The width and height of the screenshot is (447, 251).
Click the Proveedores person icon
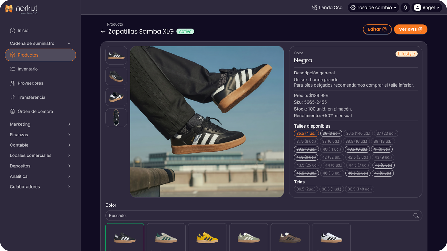click(x=12, y=83)
